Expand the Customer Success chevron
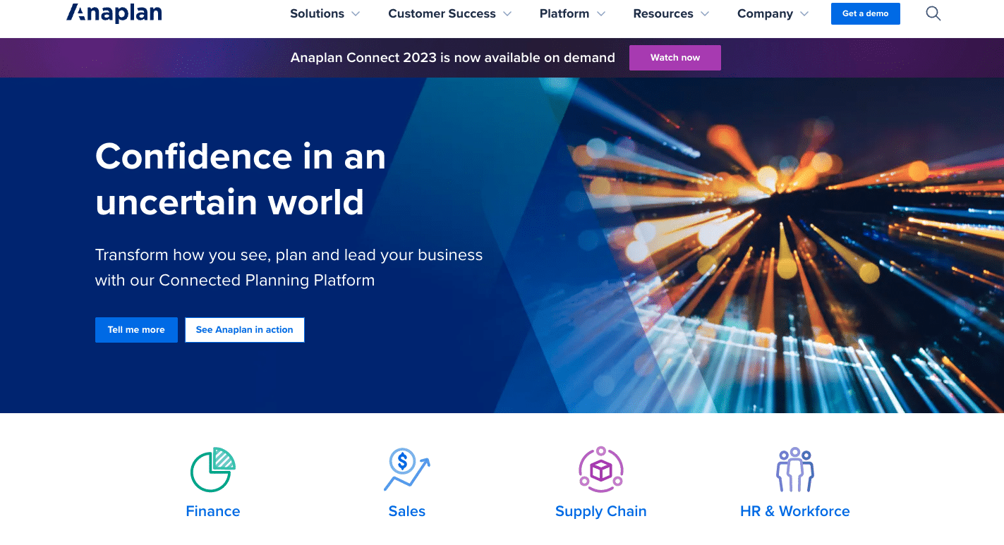Viewport: 1004px width, 545px height. coord(507,14)
